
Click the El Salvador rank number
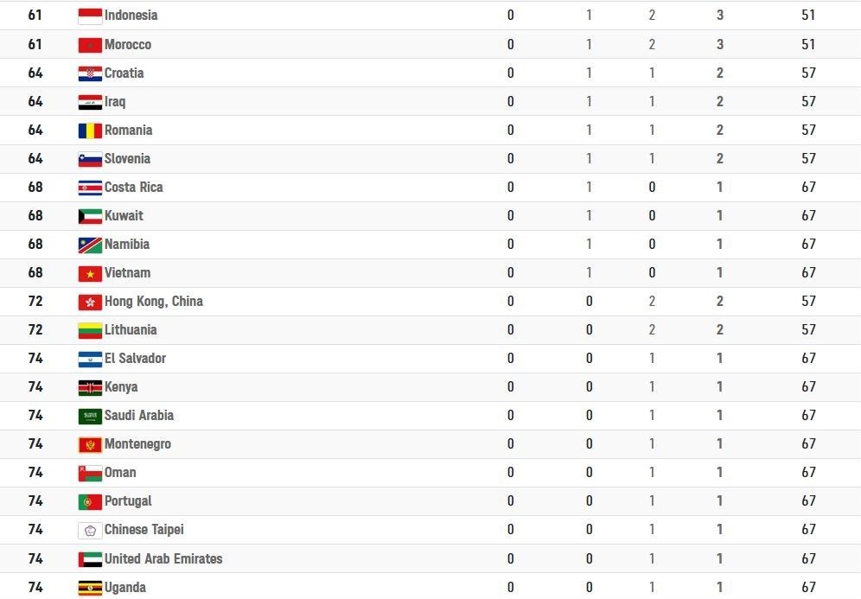click(x=35, y=358)
